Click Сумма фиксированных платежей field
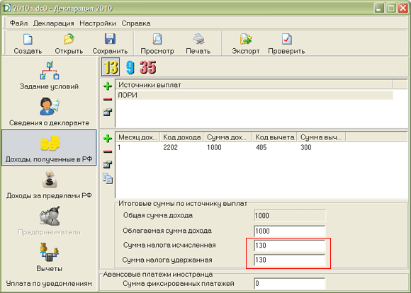 tap(290, 283)
